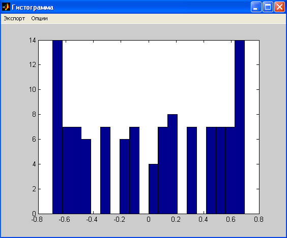Open the Экспорт menu

click(x=14, y=18)
